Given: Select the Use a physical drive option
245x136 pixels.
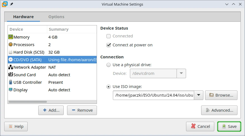Looking at the screenshot, I should (109, 65).
